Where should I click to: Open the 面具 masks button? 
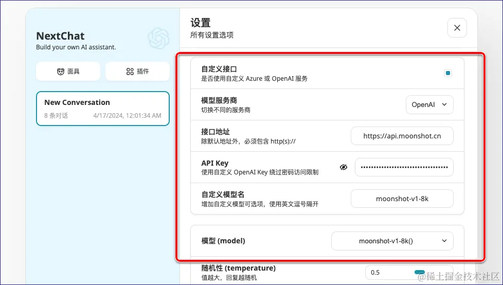(x=68, y=71)
